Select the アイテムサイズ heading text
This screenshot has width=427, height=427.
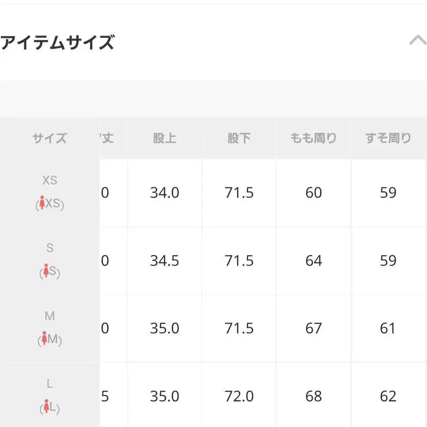(57, 43)
